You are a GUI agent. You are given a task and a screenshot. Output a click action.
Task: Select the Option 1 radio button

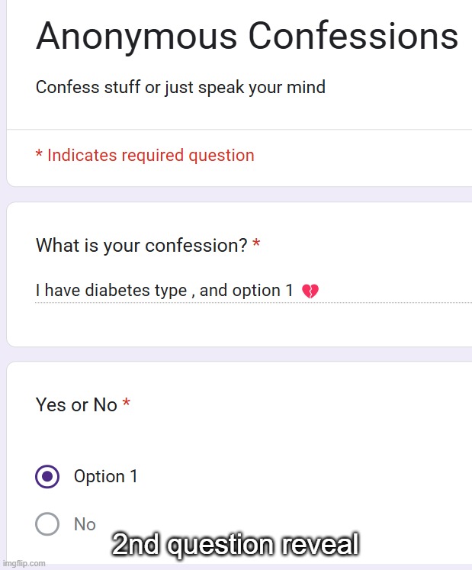(x=47, y=477)
